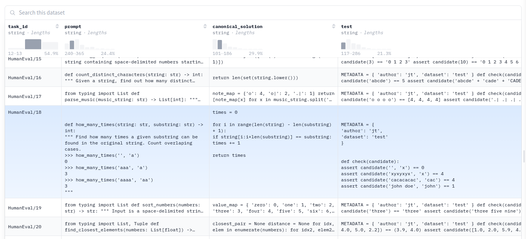Expand the HumanEval/20 row
526x239 pixels.
[25, 227]
